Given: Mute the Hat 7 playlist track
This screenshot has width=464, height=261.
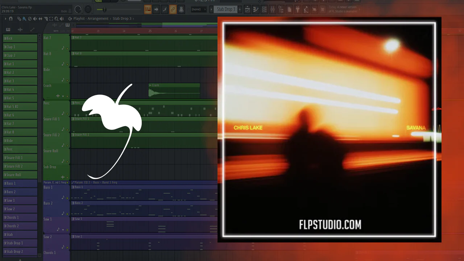Looking at the screenshot, I should pos(67,49).
